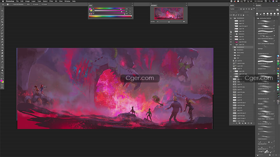Screen dimensions: 280x157
Task: Toggle visibility of Layer 130
Action: coord(231,44)
